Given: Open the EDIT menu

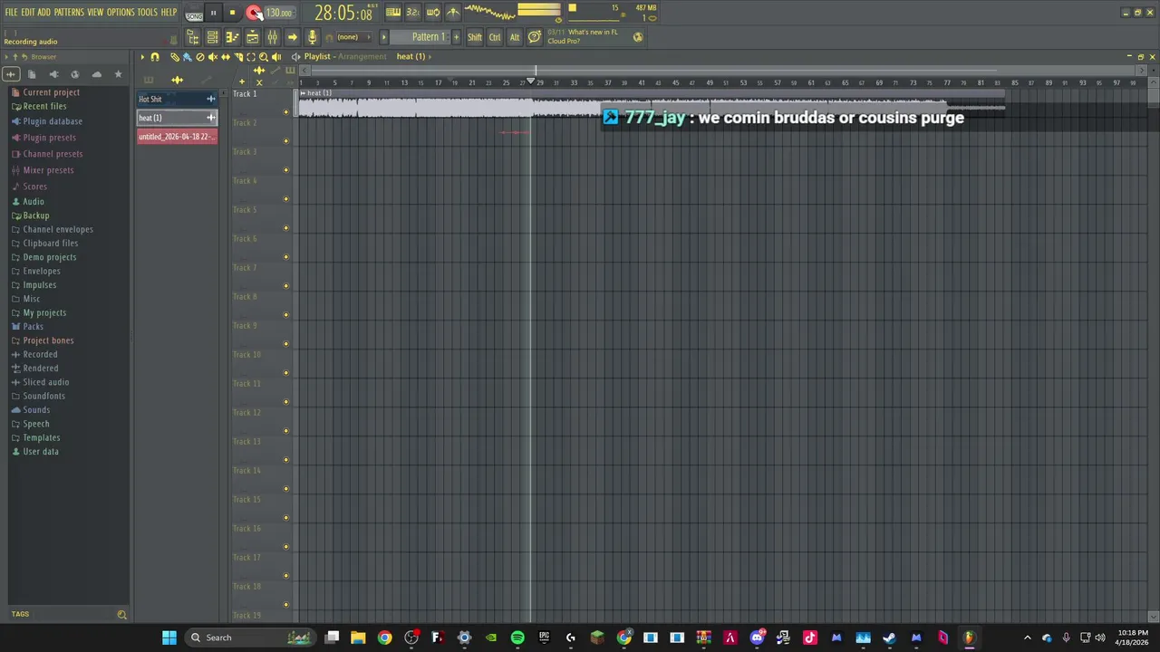Looking at the screenshot, I should pyautogui.click(x=27, y=12).
